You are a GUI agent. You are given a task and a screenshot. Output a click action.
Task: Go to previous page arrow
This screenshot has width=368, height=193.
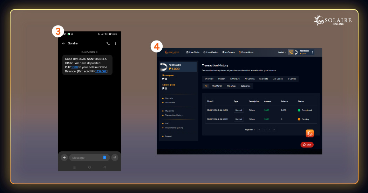point(264,129)
